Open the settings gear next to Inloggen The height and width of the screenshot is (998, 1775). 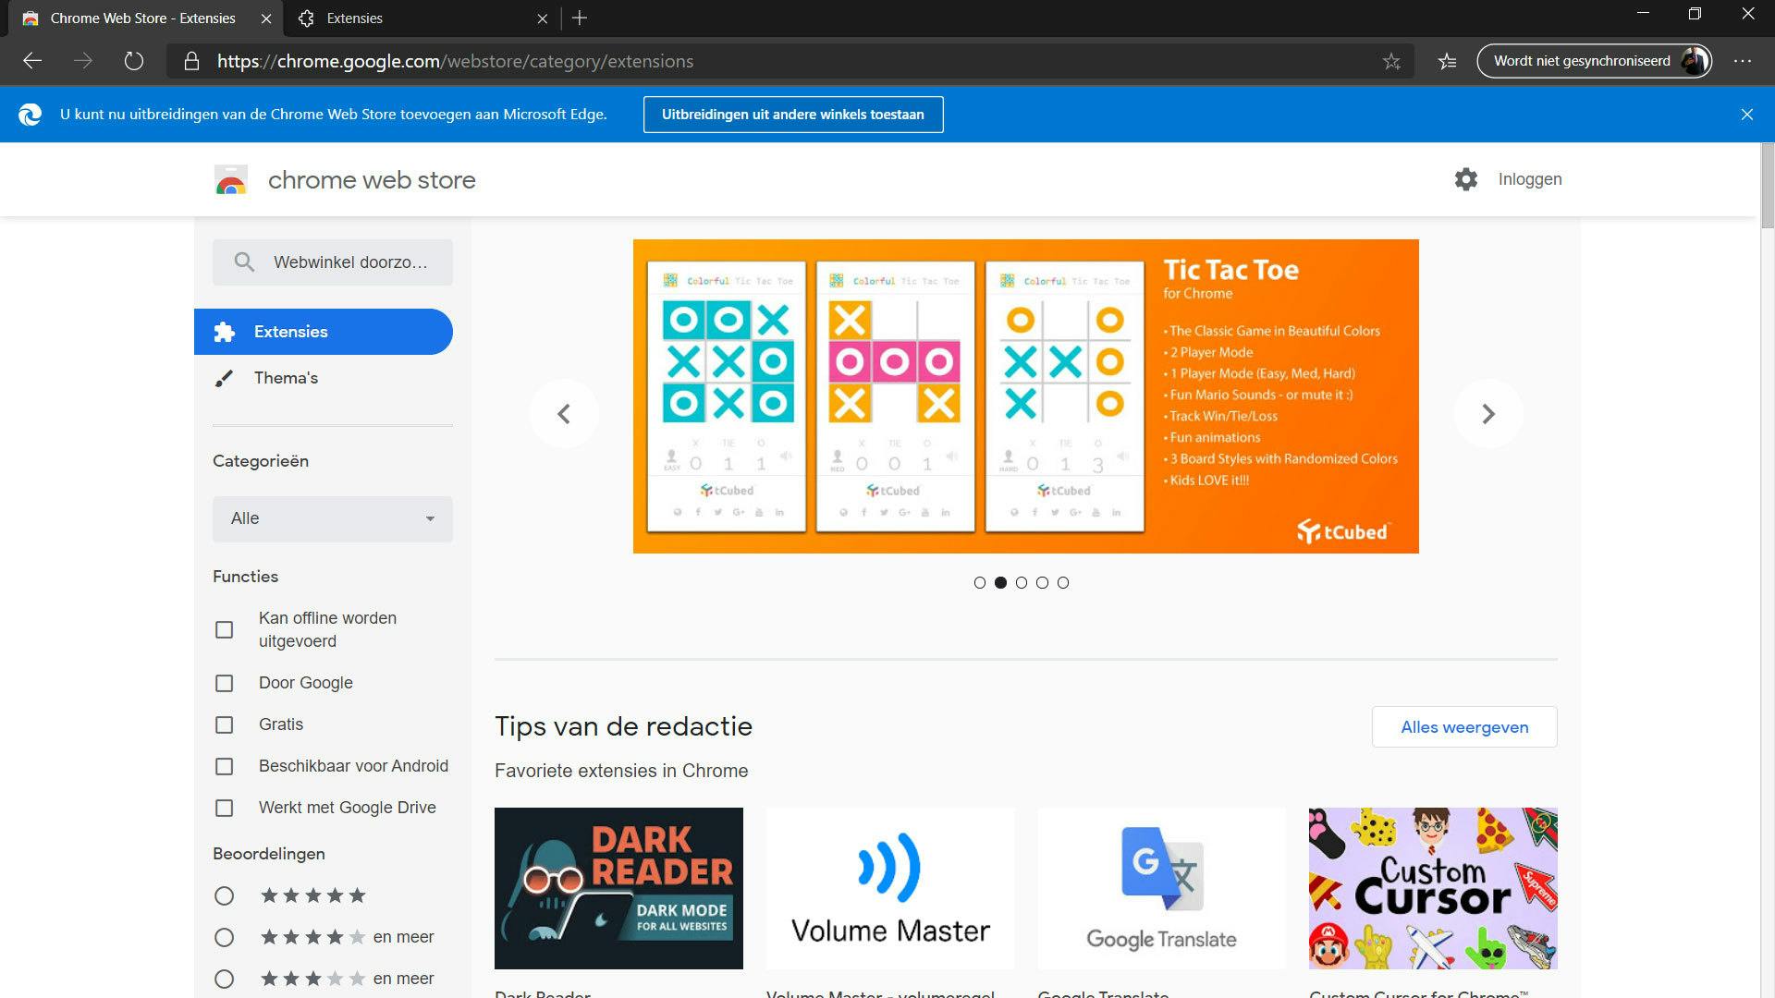coord(1466,179)
